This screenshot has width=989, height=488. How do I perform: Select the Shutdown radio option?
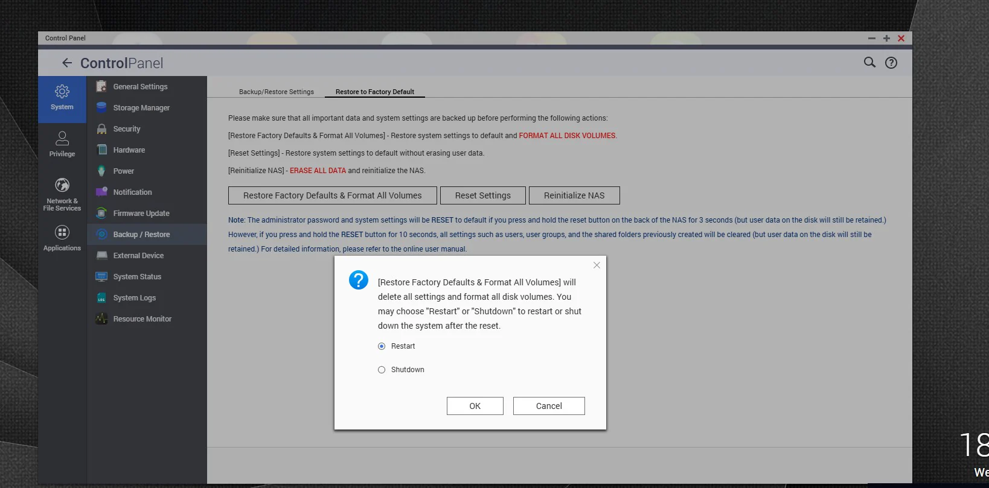pos(382,370)
